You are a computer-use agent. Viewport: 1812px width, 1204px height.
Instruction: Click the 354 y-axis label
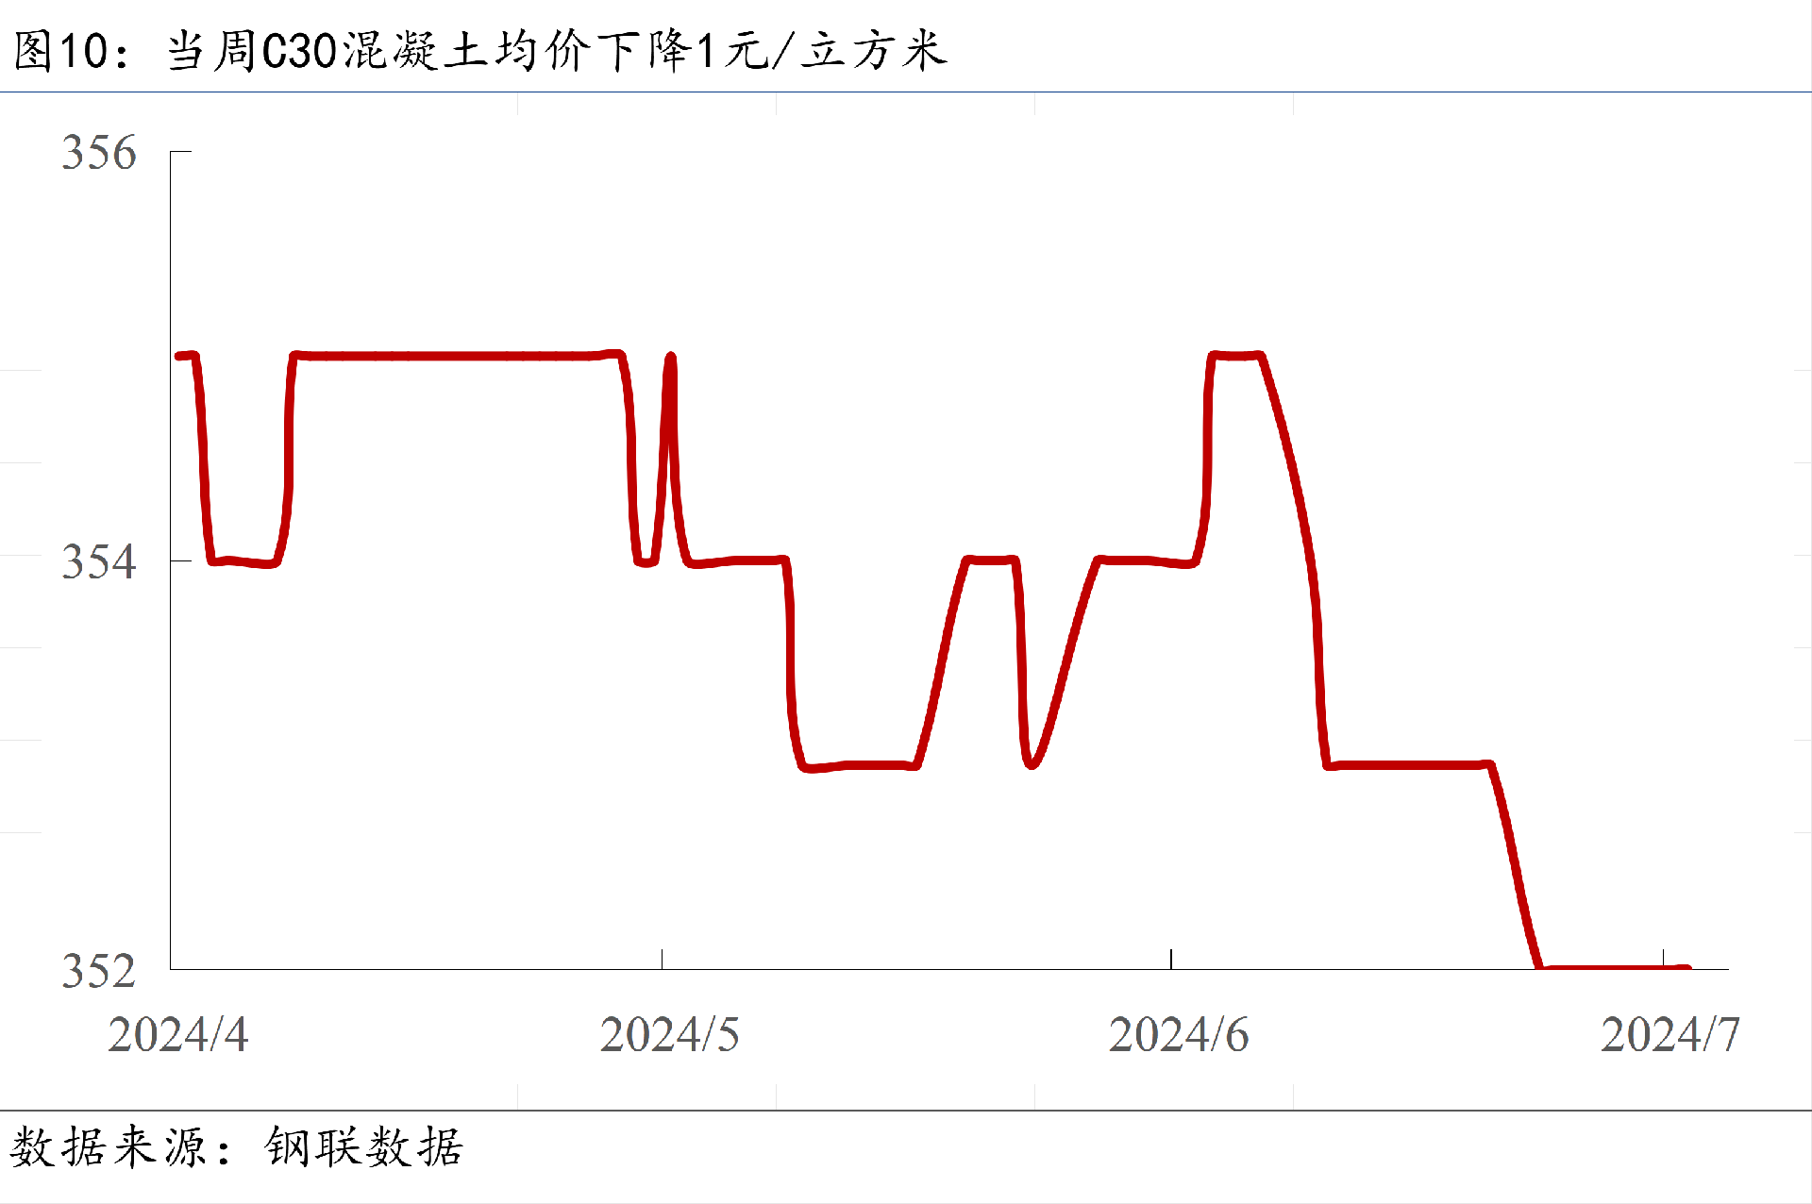pyautogui.click(x=99, y=562)
